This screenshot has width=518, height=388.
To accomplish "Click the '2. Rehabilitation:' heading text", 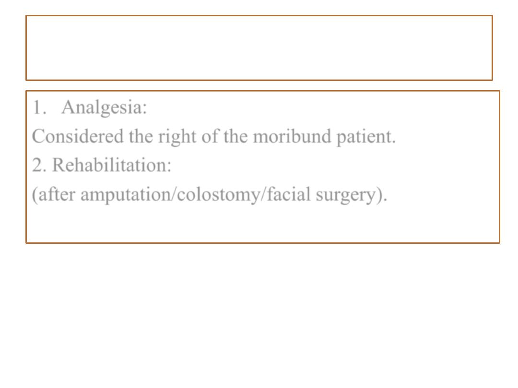I will [x=102, y=165].
